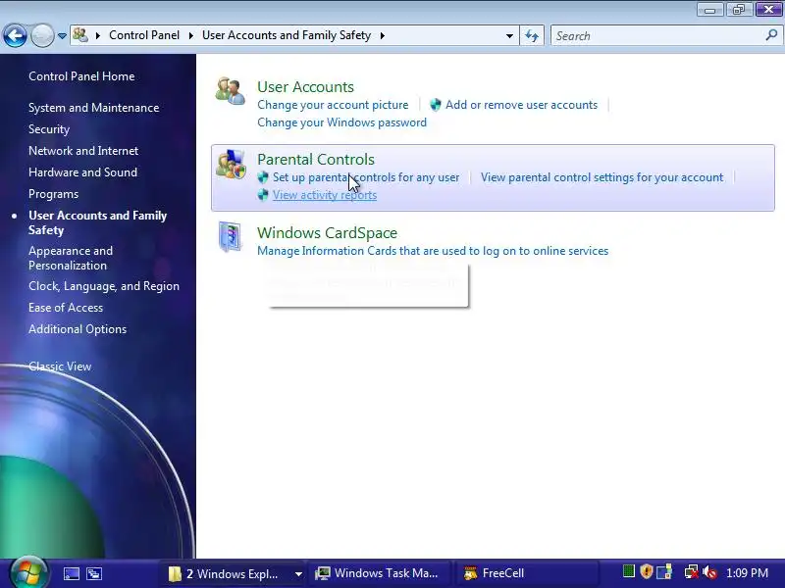Open the recent pages dropdown arrow
This screenshot has height=588, width=785.
(62, 36)
